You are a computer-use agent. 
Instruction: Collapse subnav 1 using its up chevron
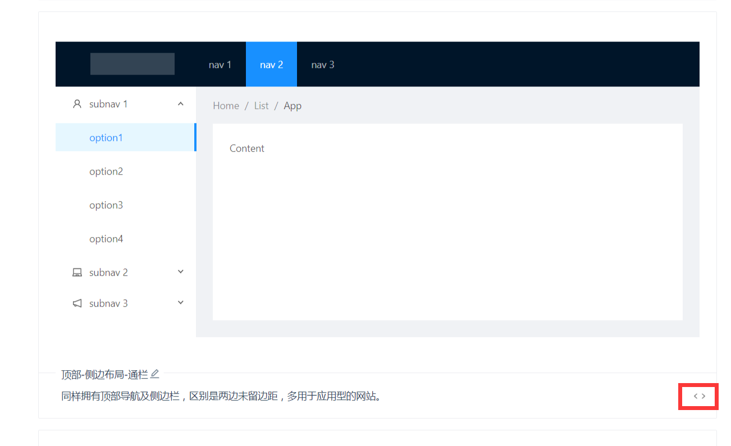[181, 104]
